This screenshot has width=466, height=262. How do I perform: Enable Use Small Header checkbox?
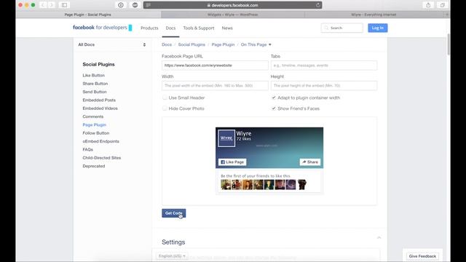pos(165,98)
